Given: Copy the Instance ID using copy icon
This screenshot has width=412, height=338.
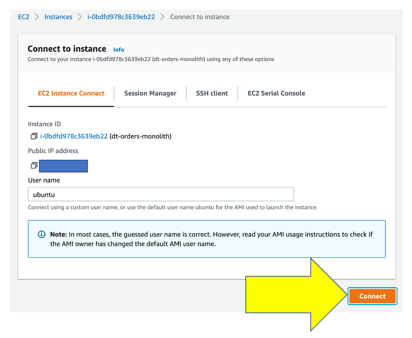Looking at the screenshot, I should pyautogui.click(x=34, y=136).
